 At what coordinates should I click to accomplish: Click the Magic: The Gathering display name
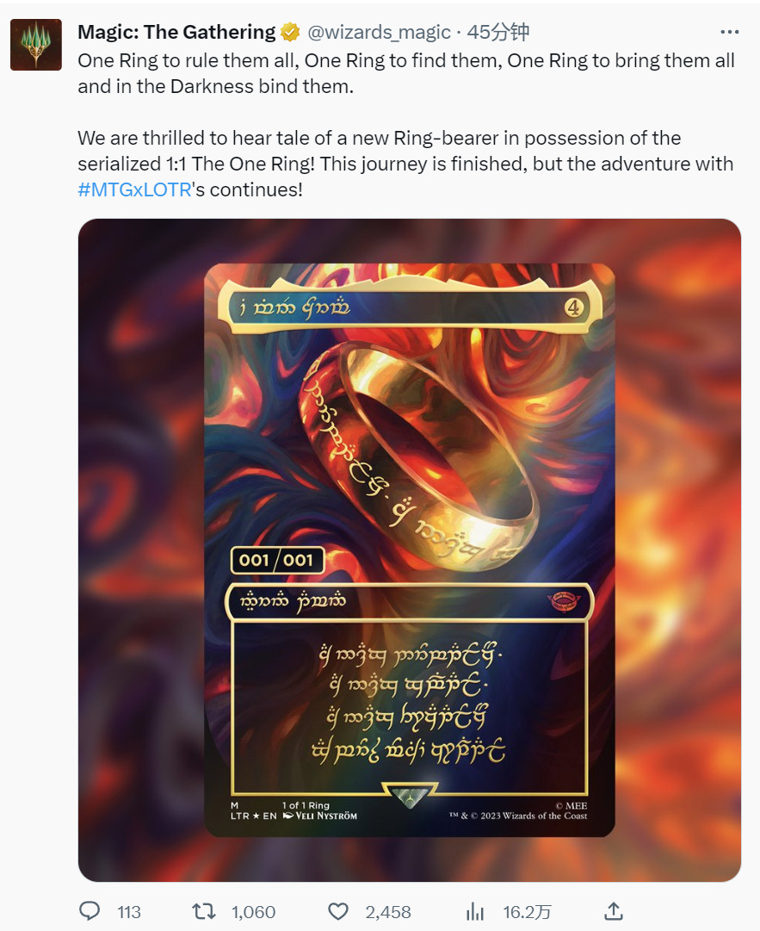point(176,32)
